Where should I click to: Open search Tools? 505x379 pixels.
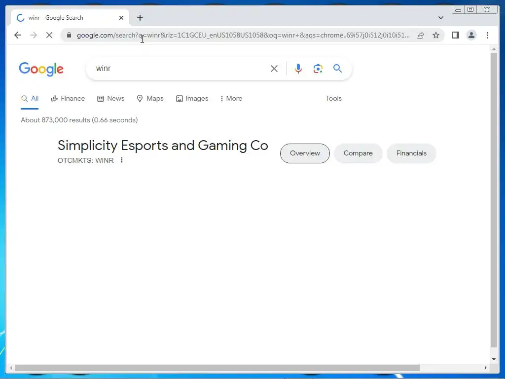click(334, 99)
